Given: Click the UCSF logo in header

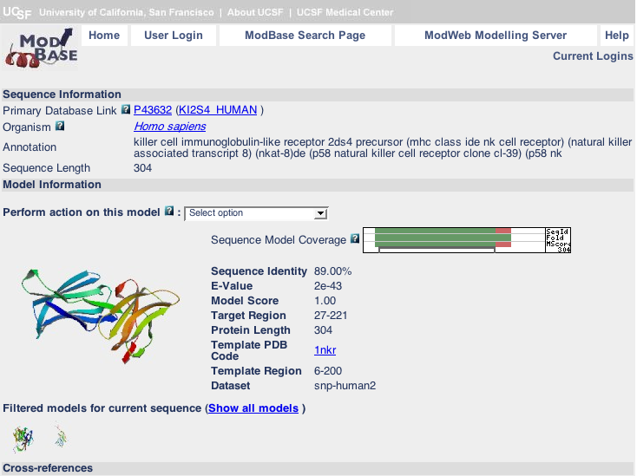Looking at the screenshot, I should (x=17, y=12).
